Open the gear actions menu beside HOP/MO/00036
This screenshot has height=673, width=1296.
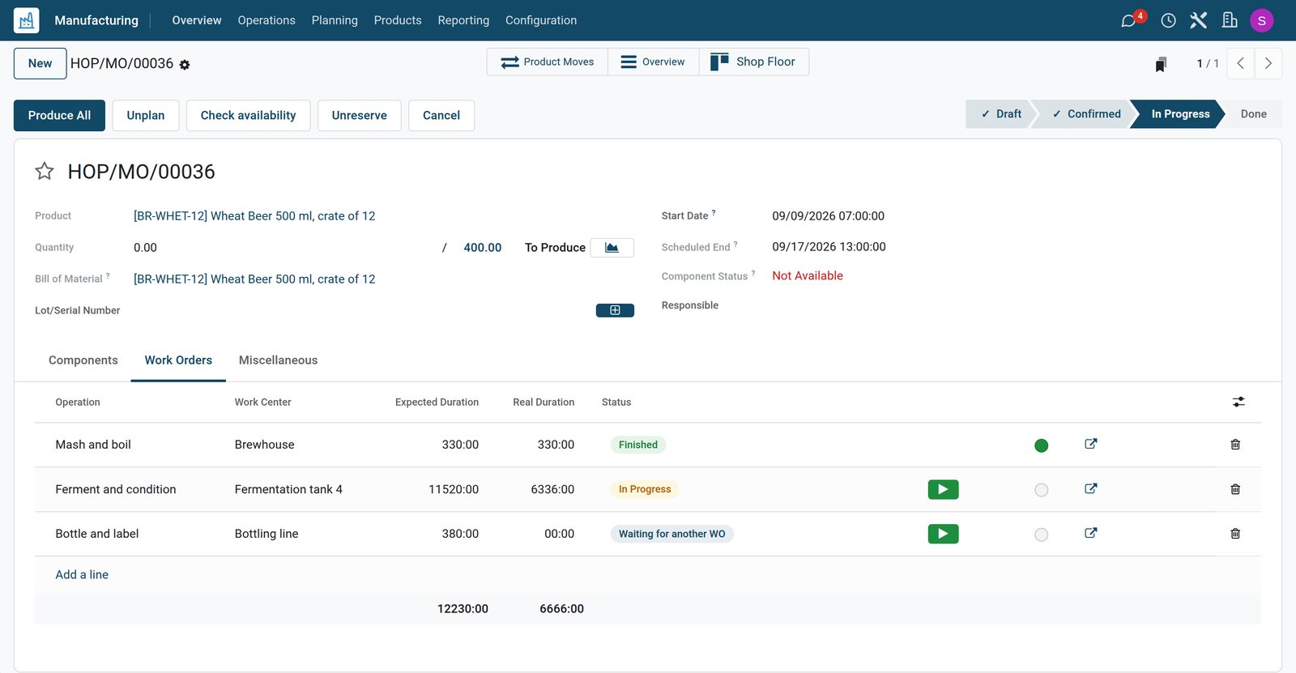point(185,65)
